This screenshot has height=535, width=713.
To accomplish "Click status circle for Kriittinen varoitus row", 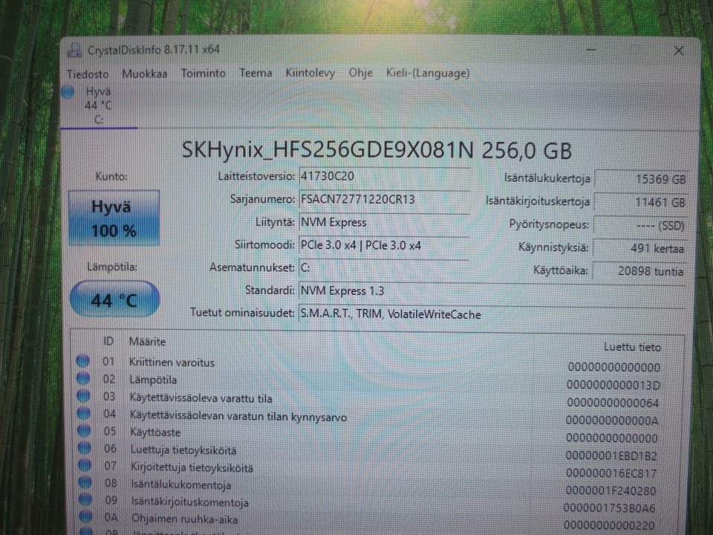I will click(82, 361).
